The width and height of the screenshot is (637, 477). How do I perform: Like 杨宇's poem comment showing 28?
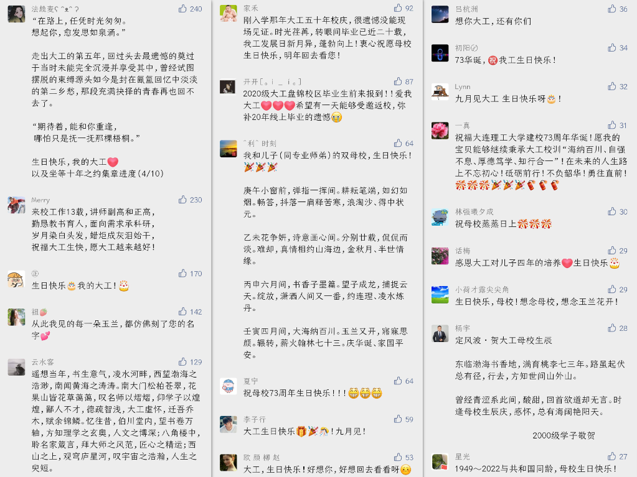(612, 328)
